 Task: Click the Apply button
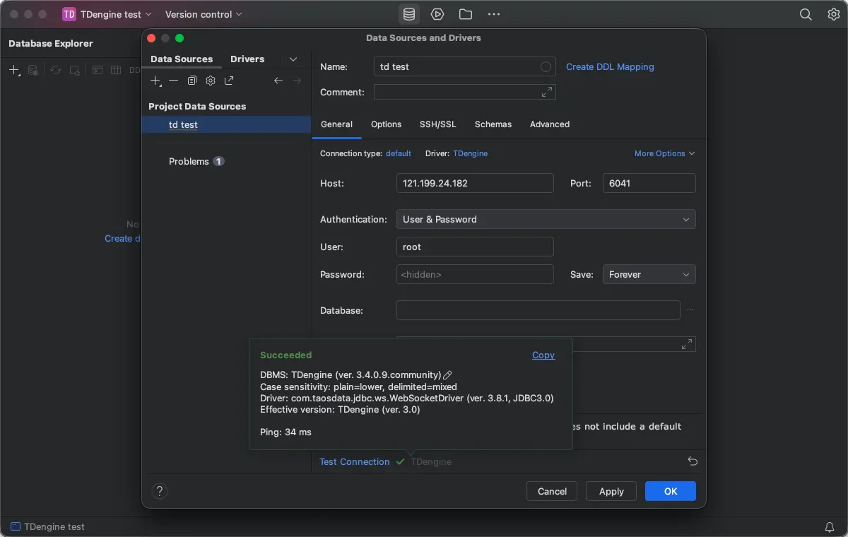[611, 491]
